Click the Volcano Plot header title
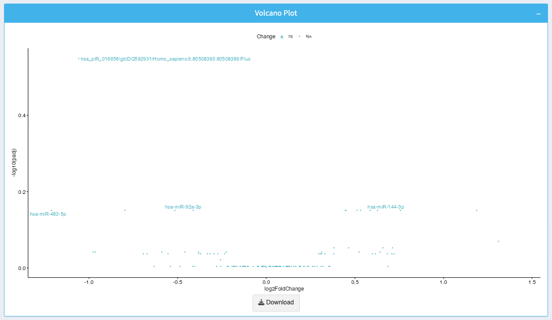The width and height of the screenshot is (552, 320). [276, 13]
